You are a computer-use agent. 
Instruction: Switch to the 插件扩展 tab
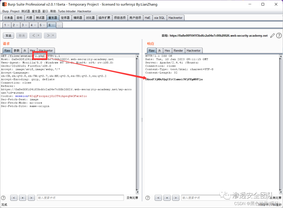point(104,18)
